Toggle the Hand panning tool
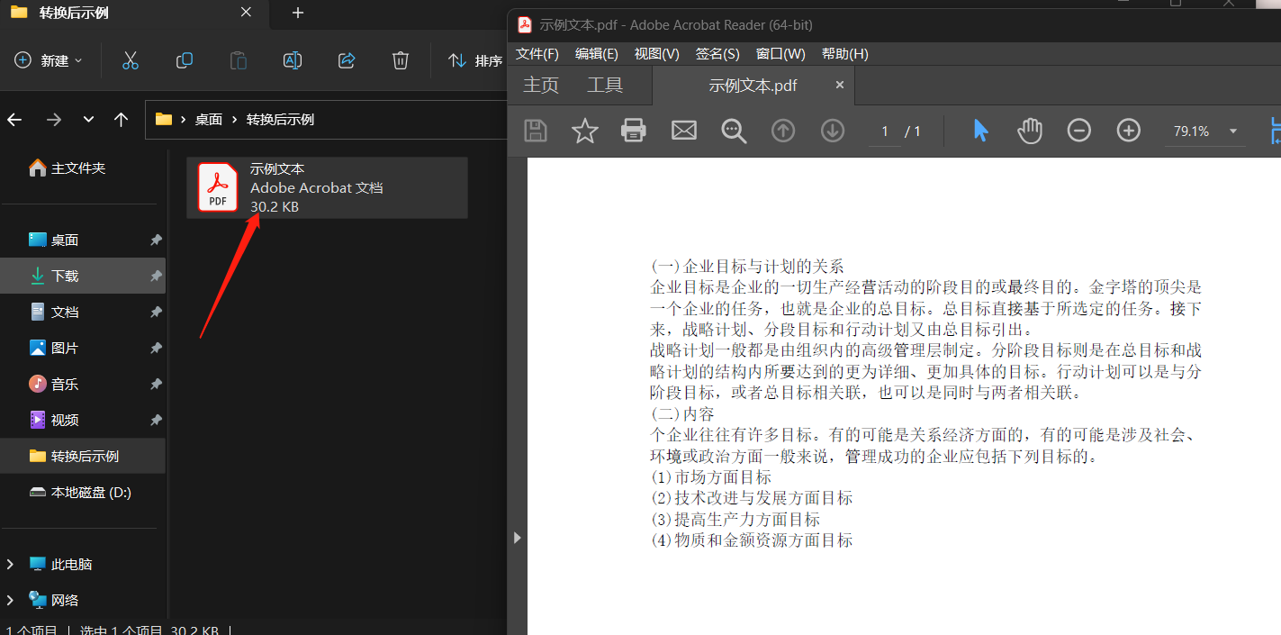 coord(1029,131)
